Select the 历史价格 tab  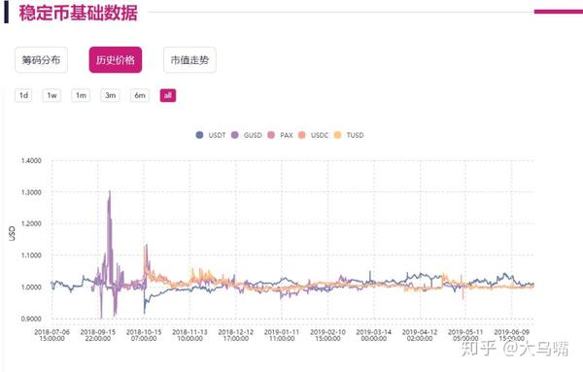pos(116,60)
